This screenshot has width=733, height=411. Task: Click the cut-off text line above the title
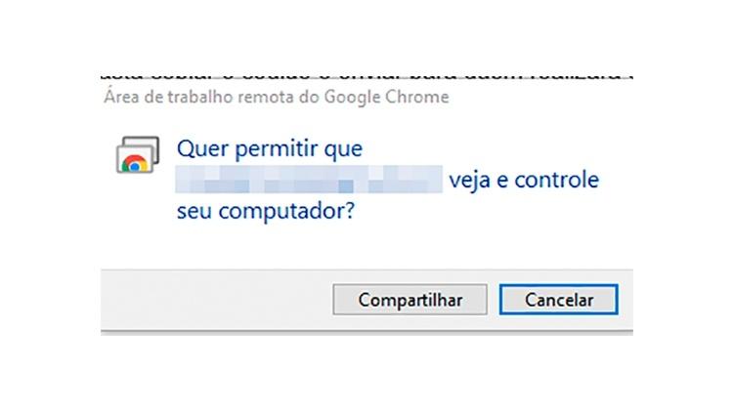tap(366, 76)
